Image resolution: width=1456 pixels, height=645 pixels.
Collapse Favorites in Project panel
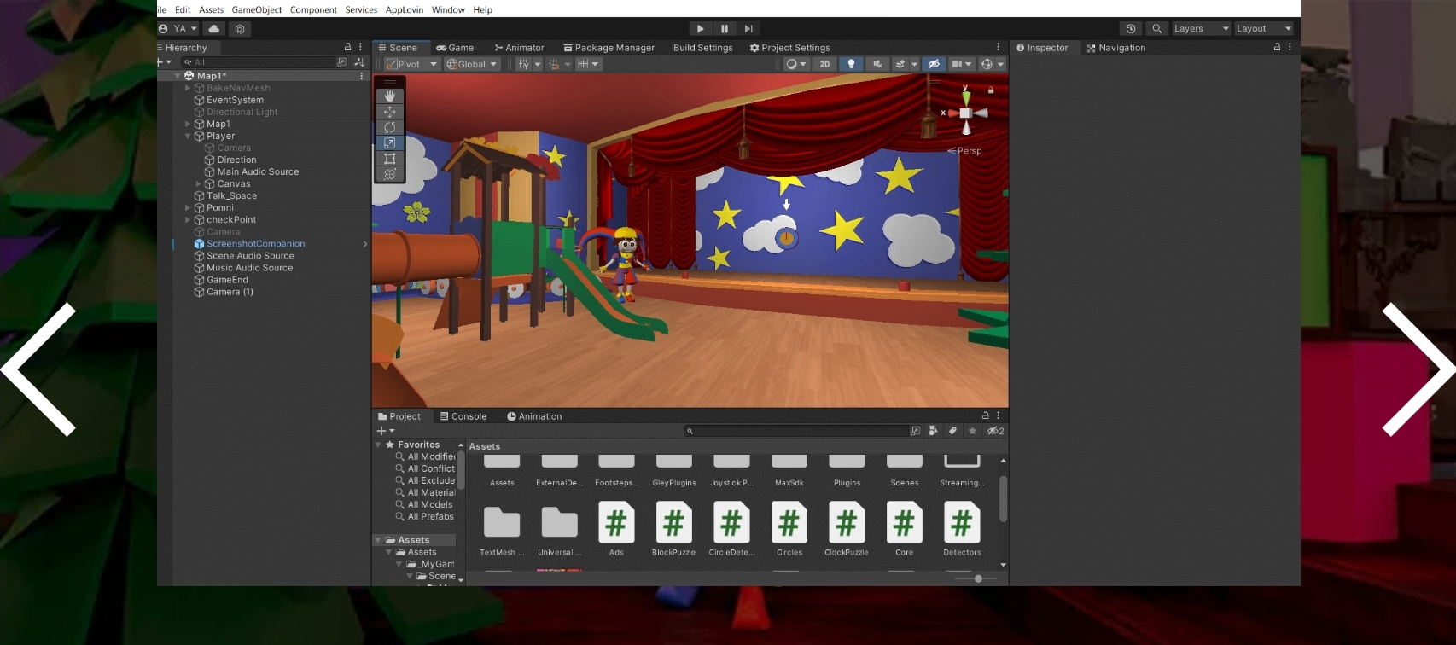pos(378,445)
